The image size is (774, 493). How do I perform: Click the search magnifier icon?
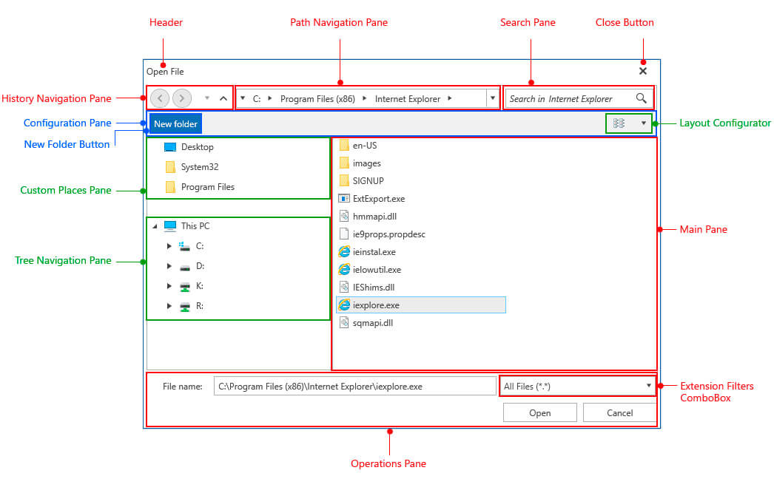pyautogui.click(x=641, y=98)
